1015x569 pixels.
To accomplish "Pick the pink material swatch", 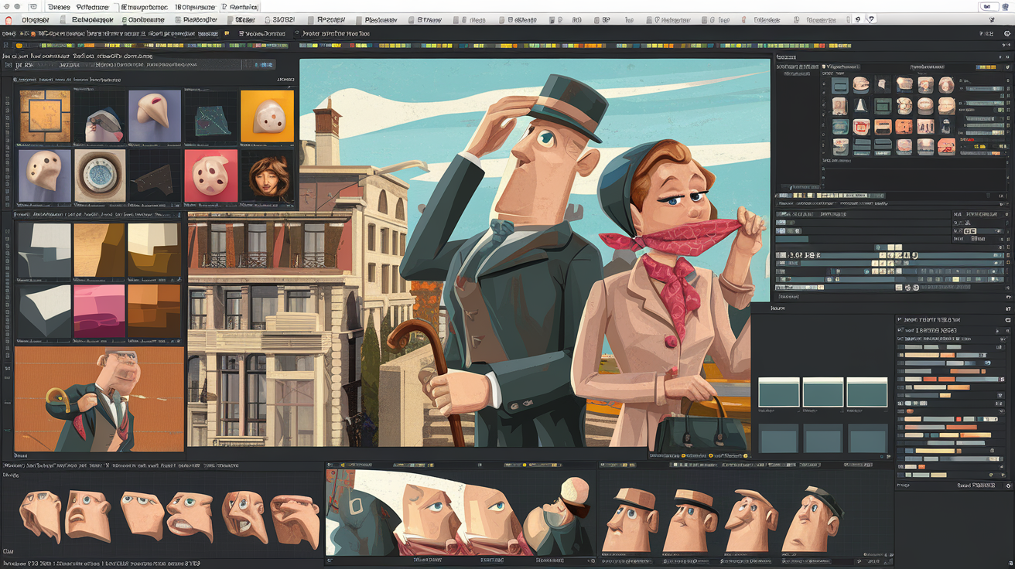I will tap(99, 312).
